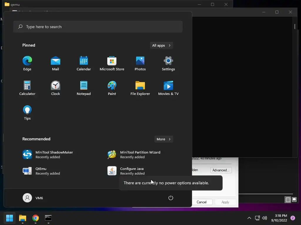Open the Calculator app
This screenshot has height=225, width=301.
click(27, 88)
